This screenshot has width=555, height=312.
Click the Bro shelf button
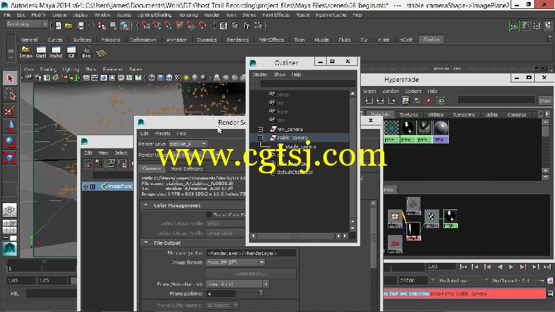[86, 52]
